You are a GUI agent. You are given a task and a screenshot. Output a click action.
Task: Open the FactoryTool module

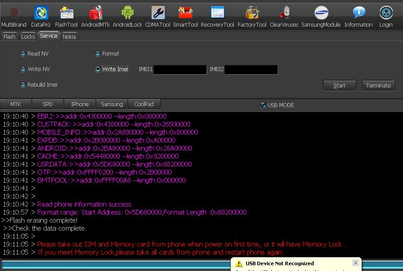[x=252, y=17]
